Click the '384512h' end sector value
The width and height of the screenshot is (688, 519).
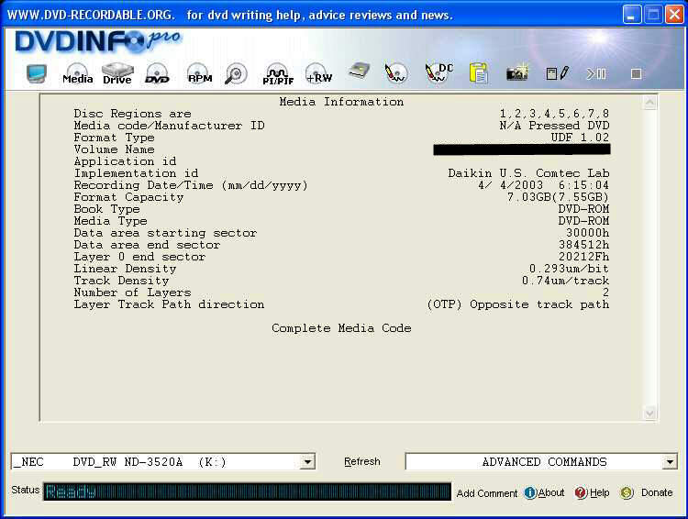click(x=584, y=245)
